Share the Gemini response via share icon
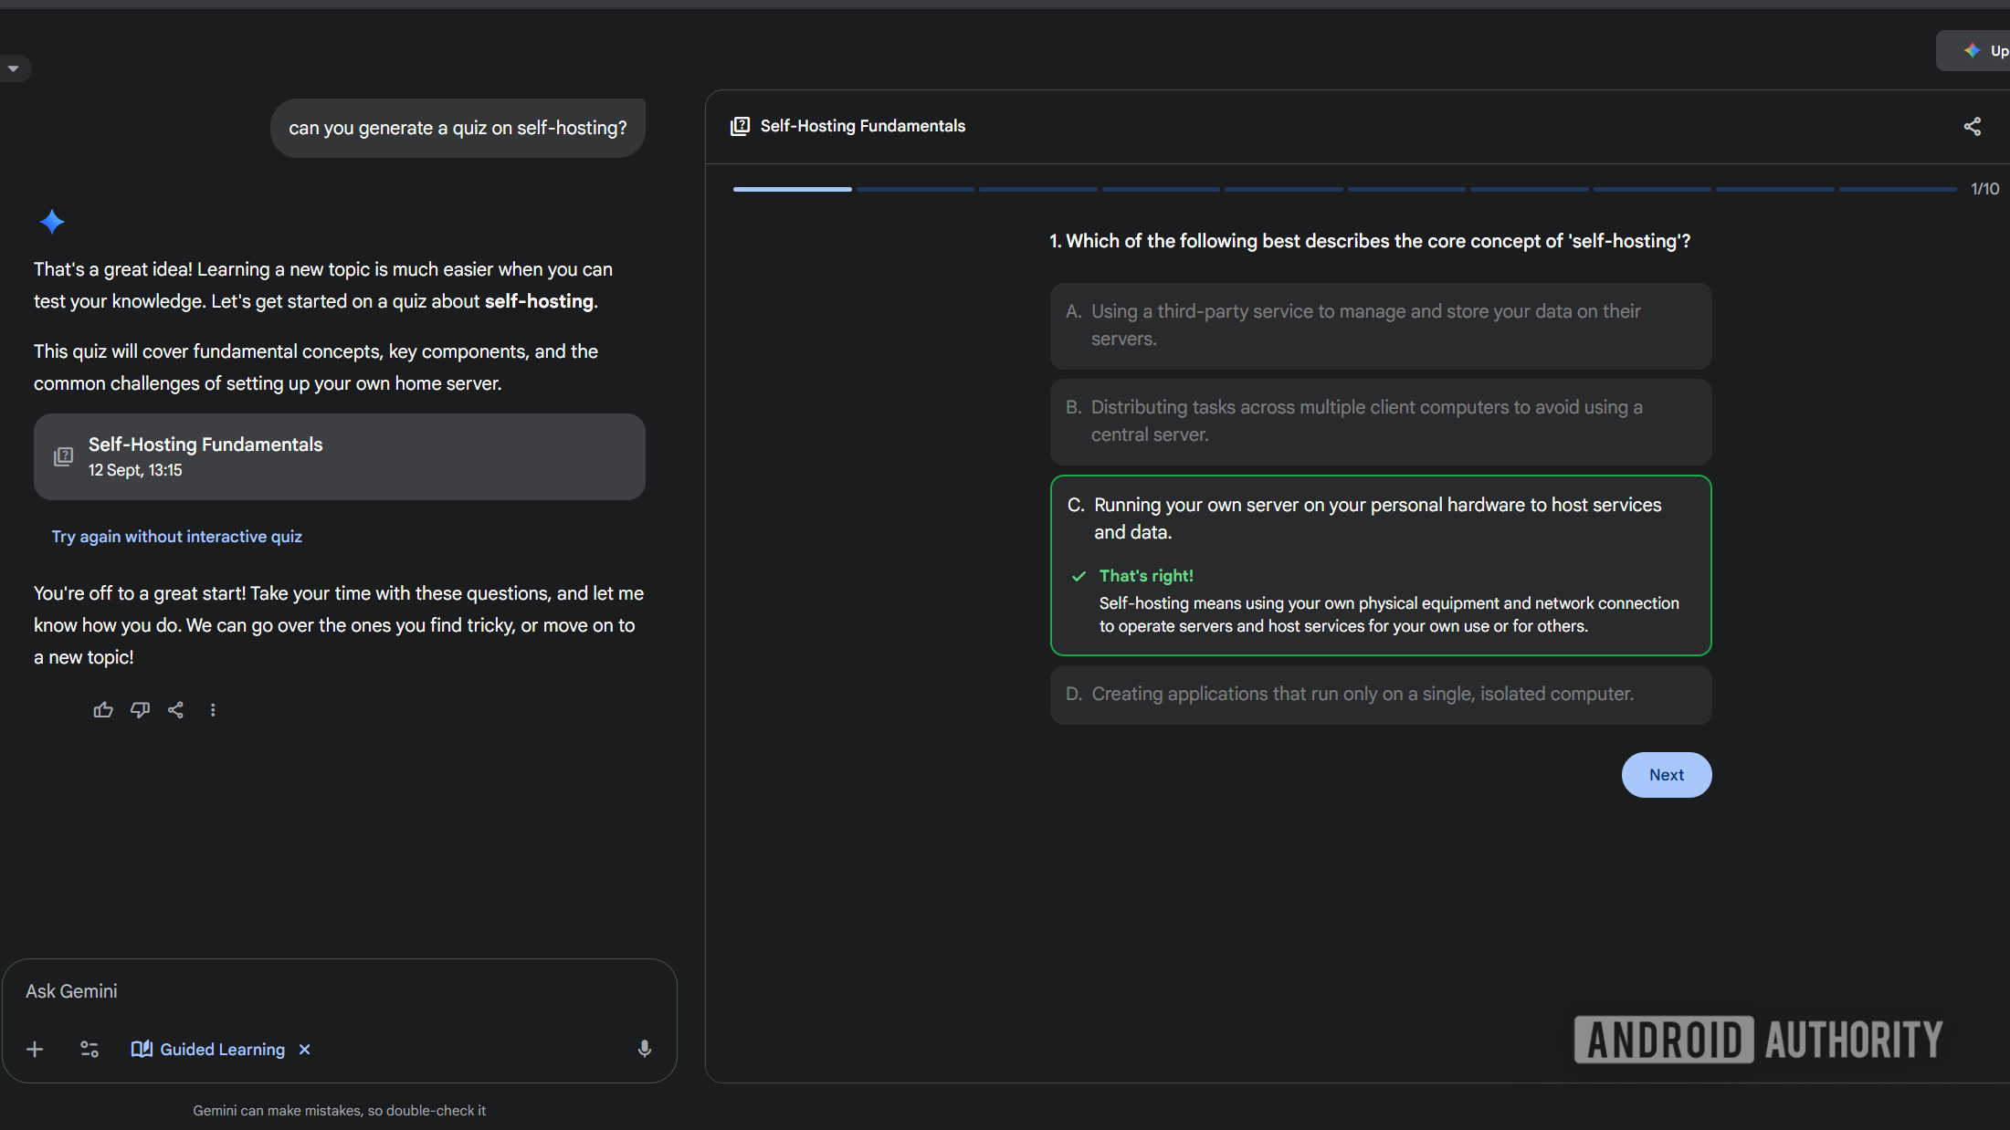The height and width of the screenshot is (1130, 2010). coord(176,710)
